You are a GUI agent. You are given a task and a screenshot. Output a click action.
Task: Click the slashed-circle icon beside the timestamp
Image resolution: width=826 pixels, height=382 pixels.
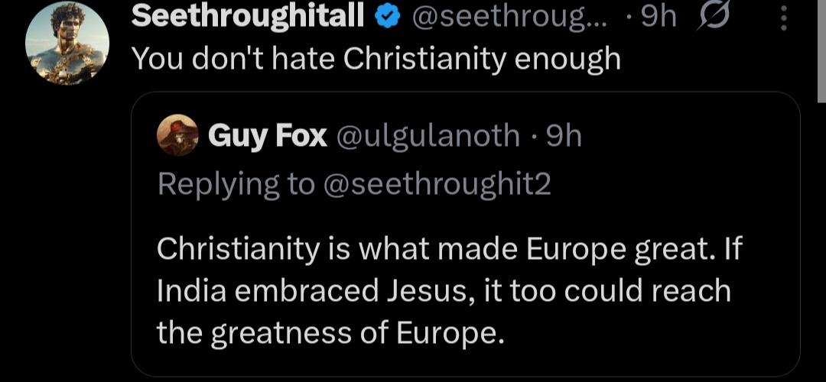pyautogui.click(x=714, y=15)
